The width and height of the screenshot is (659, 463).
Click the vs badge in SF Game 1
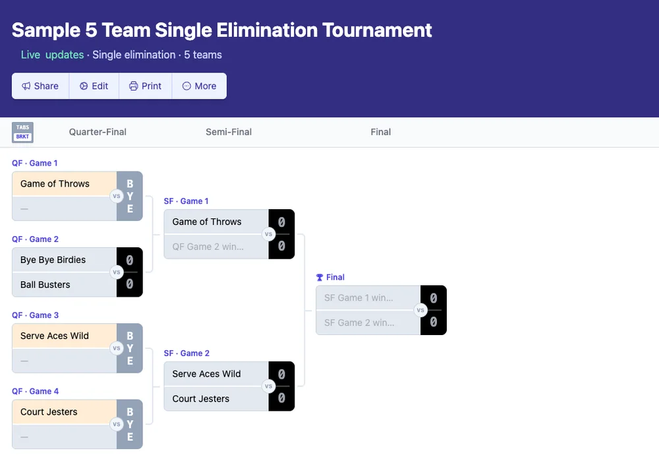click(268, 234)
